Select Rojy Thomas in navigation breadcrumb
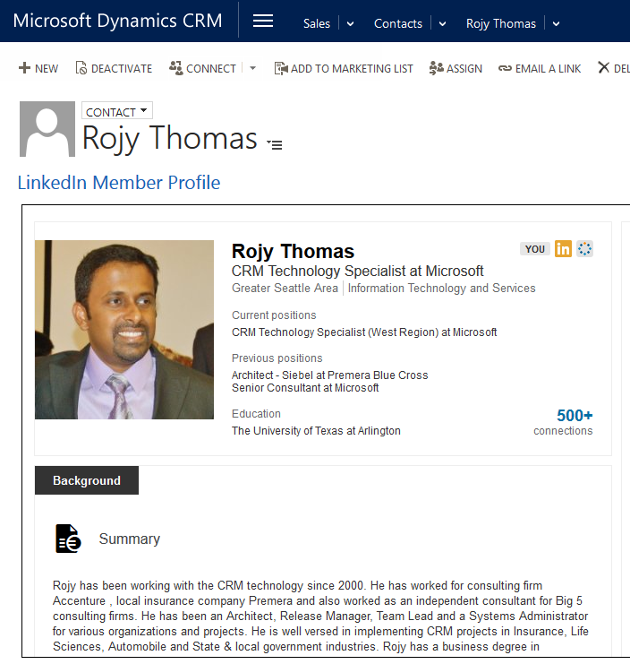The image size is (630, 664). click(500, 23)
